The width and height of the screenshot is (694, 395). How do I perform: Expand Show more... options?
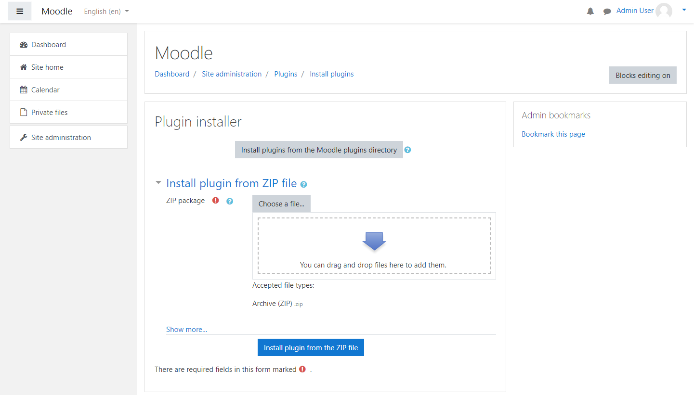tap(186, 330)
